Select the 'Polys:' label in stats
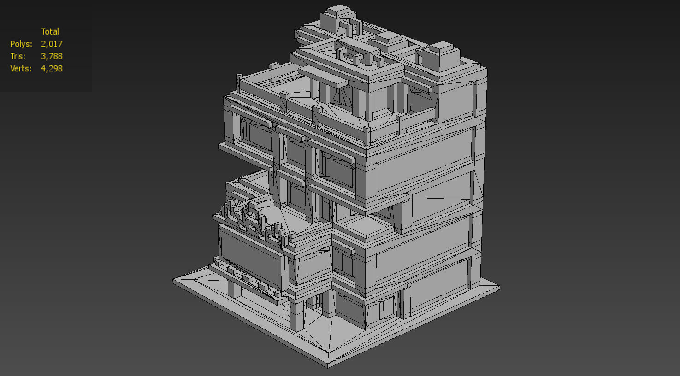Screen dimensions: 680x376 click(x=21, y=44)
